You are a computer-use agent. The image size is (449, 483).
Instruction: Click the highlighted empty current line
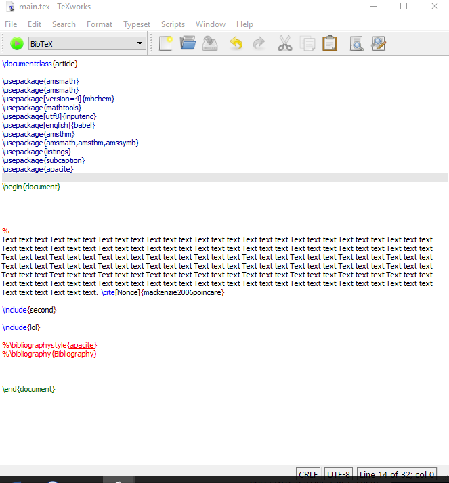coord(225,178)
